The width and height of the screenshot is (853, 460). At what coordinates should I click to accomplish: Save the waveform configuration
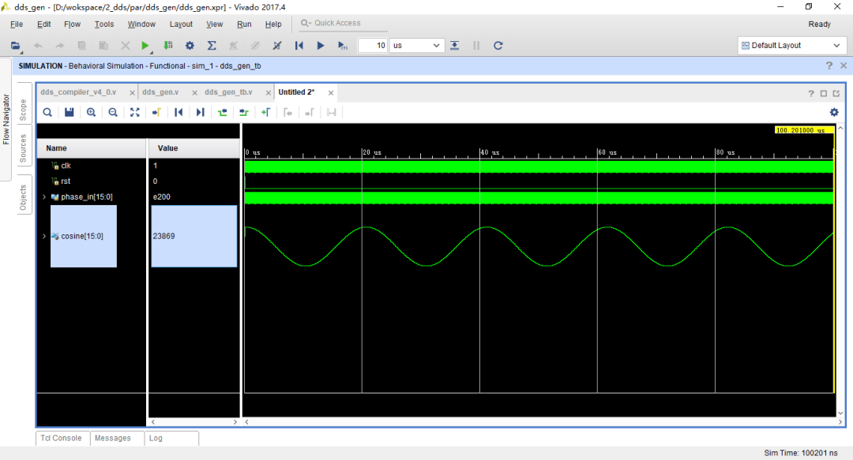69,112
